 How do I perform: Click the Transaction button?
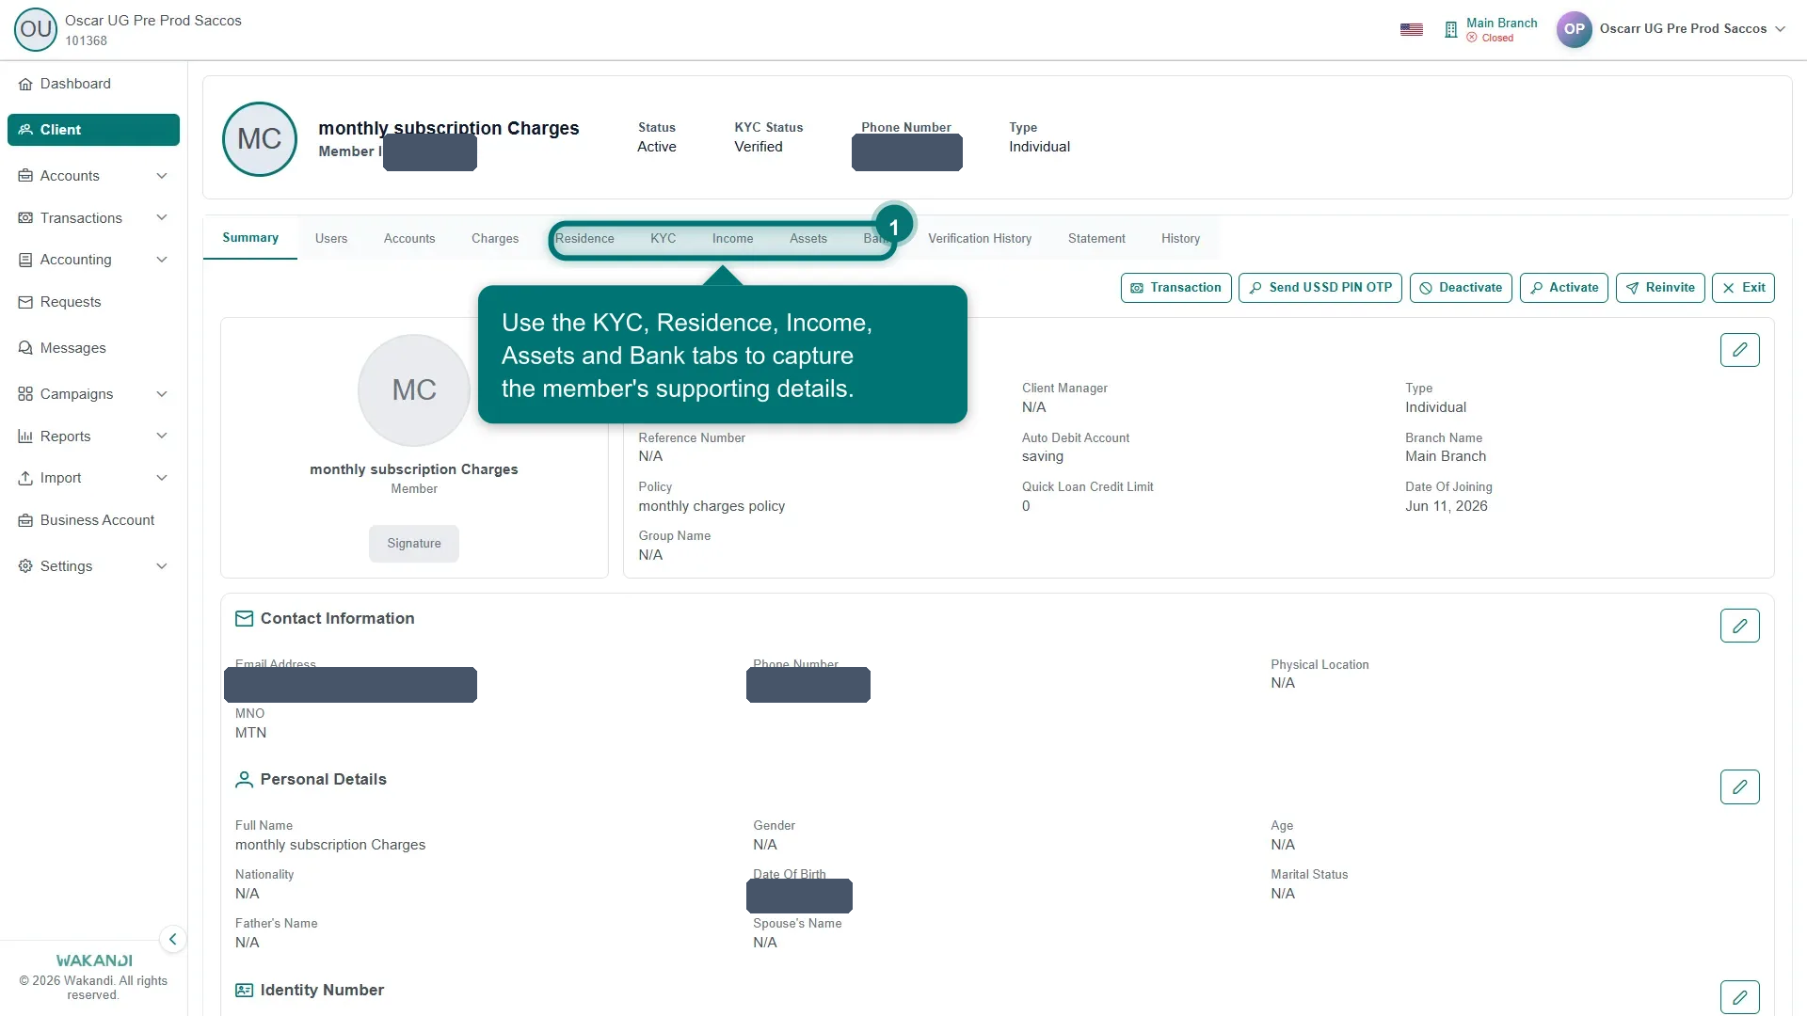1175,288
